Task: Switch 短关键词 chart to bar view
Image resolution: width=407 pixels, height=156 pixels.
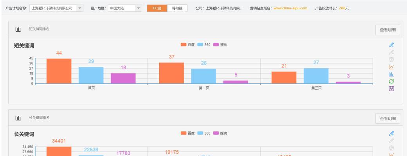Action: [x=391, y=74]
